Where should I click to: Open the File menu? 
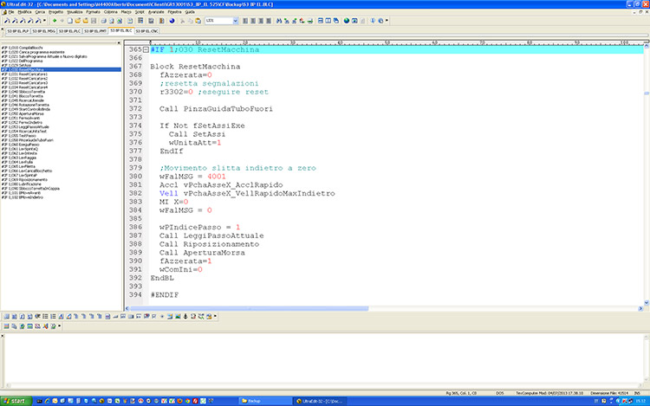[x=11, y=12]
